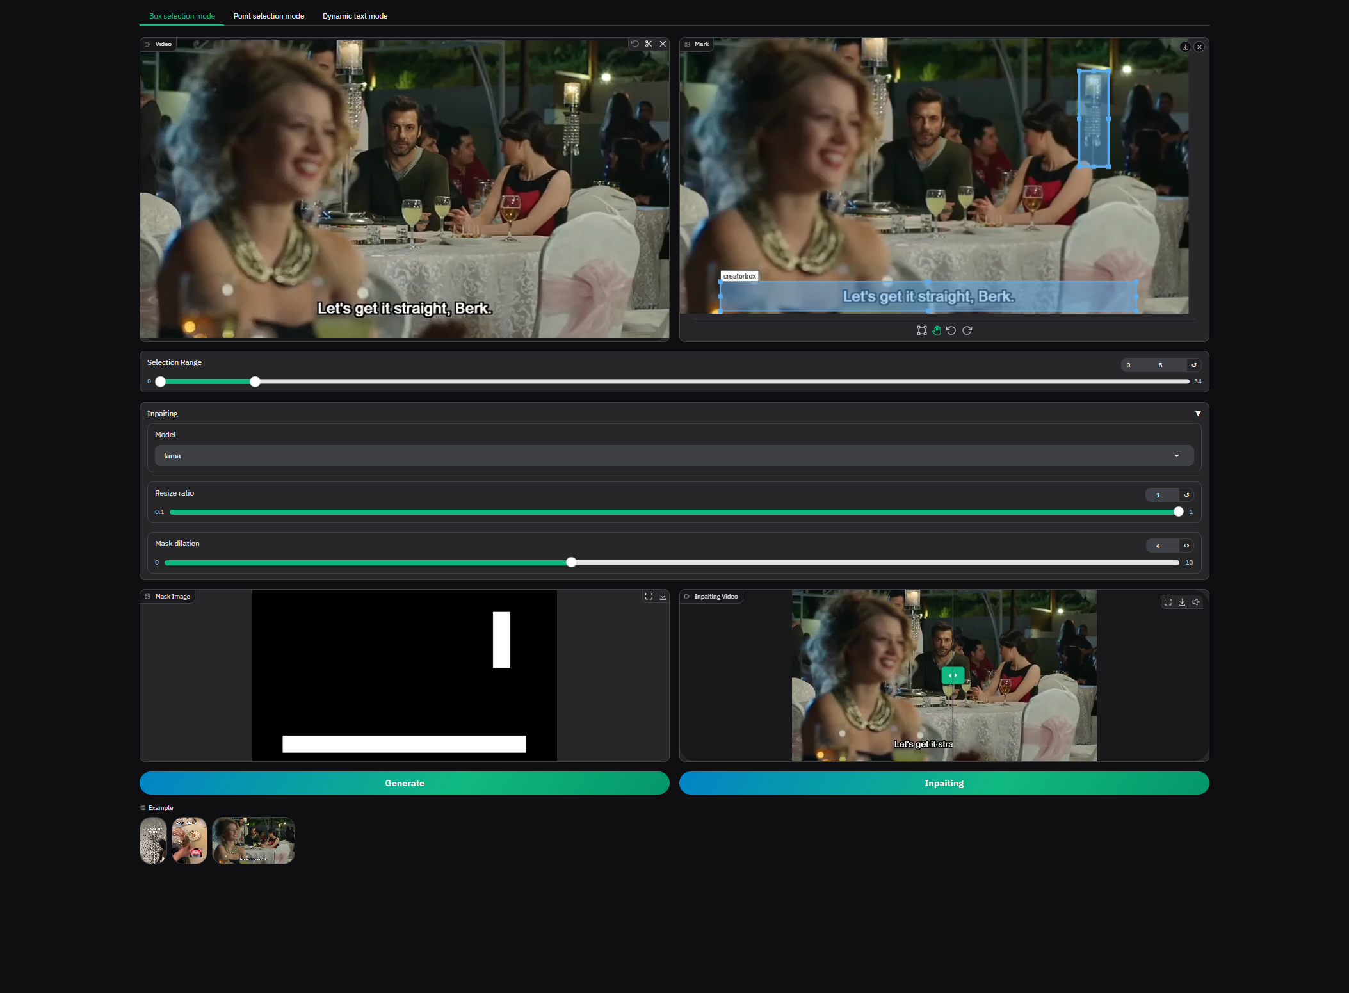Viewport: 1349px width, 993px height.
Task: Reset the Mask dilation value
Action: click(x=1186, y=545)
